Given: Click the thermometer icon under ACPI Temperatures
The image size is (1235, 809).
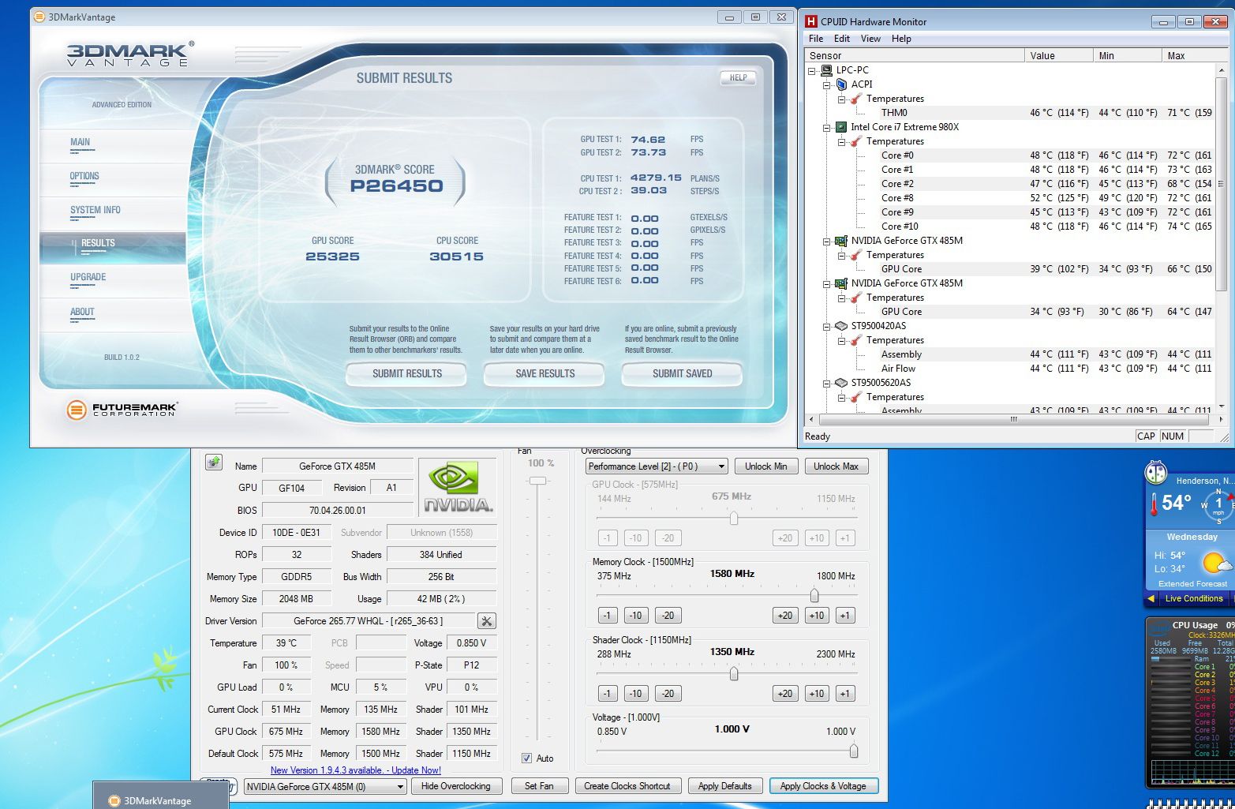Looking at the screenshot, I should click(x=856, y=99).
